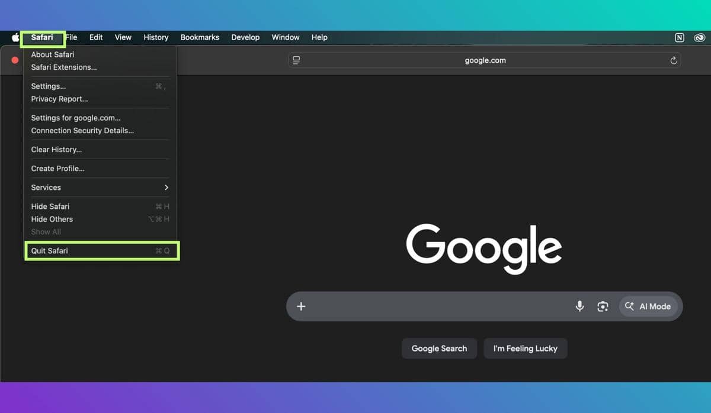Select About Safari
The width and height of the screenshot is (711, 413).
[52, 54]
